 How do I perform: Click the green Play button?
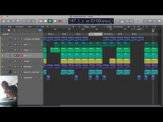[50, 21]
